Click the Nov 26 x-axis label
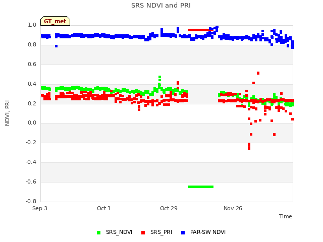 click(233, 208)
